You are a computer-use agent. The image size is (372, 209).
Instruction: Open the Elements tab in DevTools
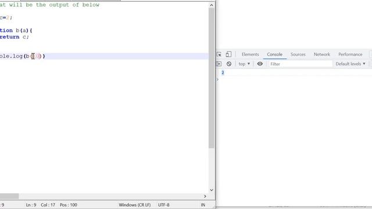tap(251, 54)
